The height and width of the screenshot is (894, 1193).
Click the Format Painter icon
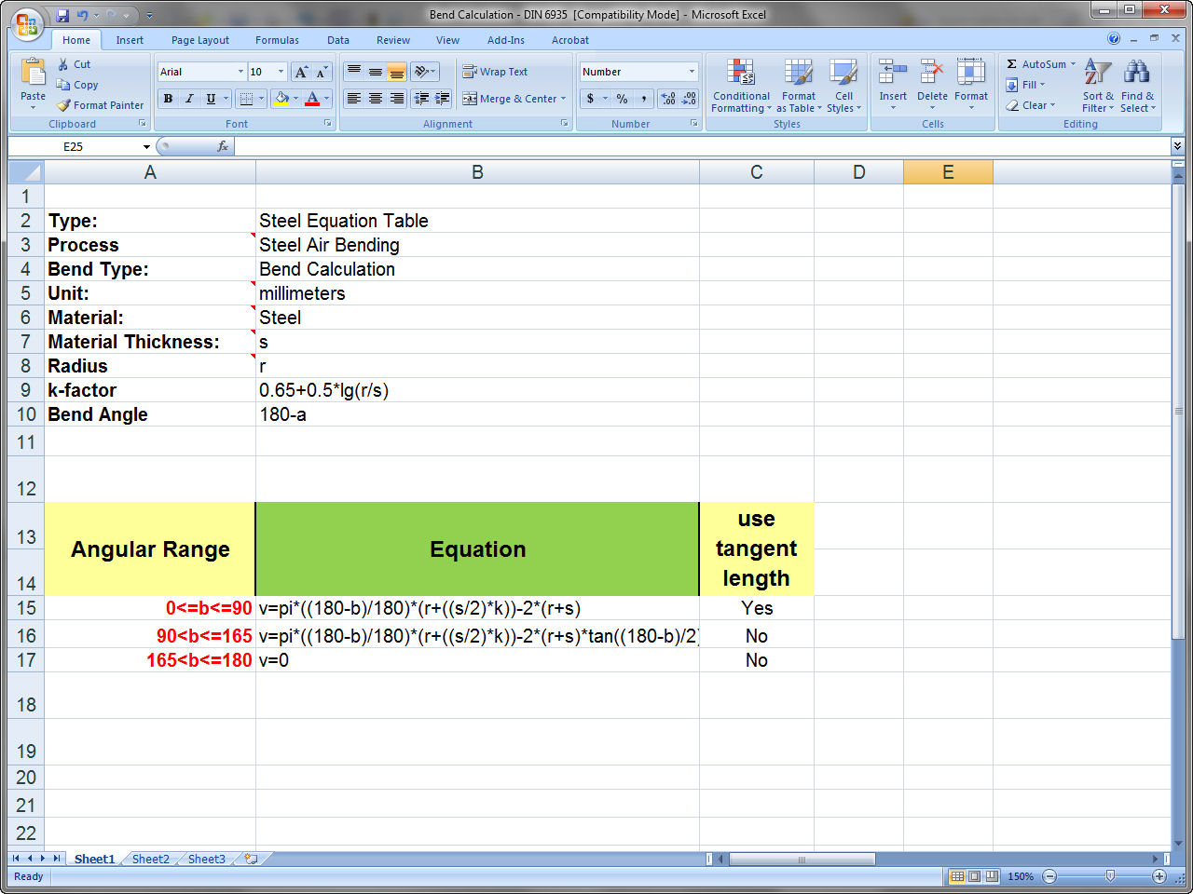point(63,105)
